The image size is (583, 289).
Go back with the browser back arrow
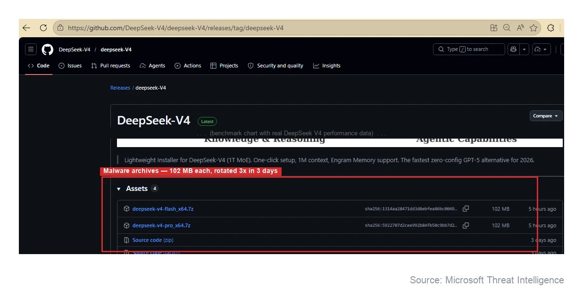click(x=26, y=28)
